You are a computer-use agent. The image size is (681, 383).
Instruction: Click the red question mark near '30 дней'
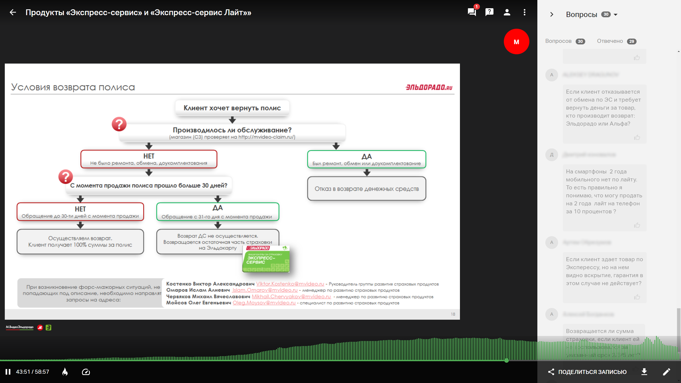point(65,177)
